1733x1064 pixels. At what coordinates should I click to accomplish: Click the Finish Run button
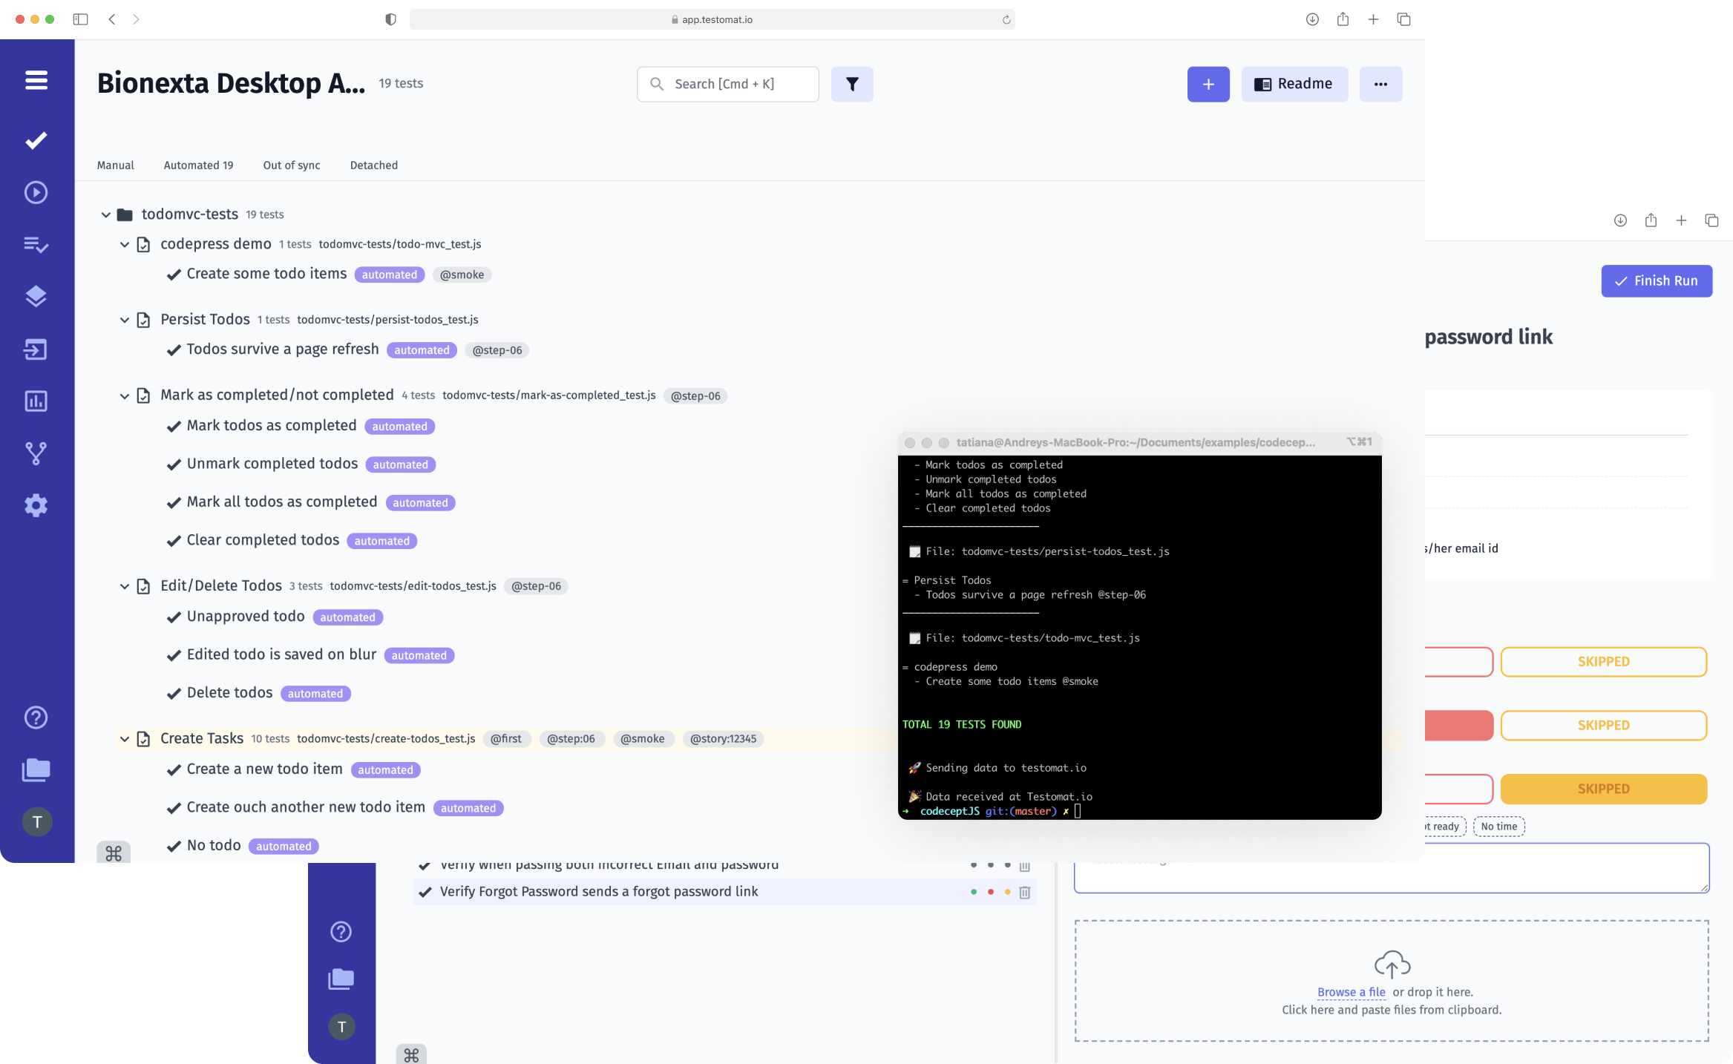[x=1657, y=281]
